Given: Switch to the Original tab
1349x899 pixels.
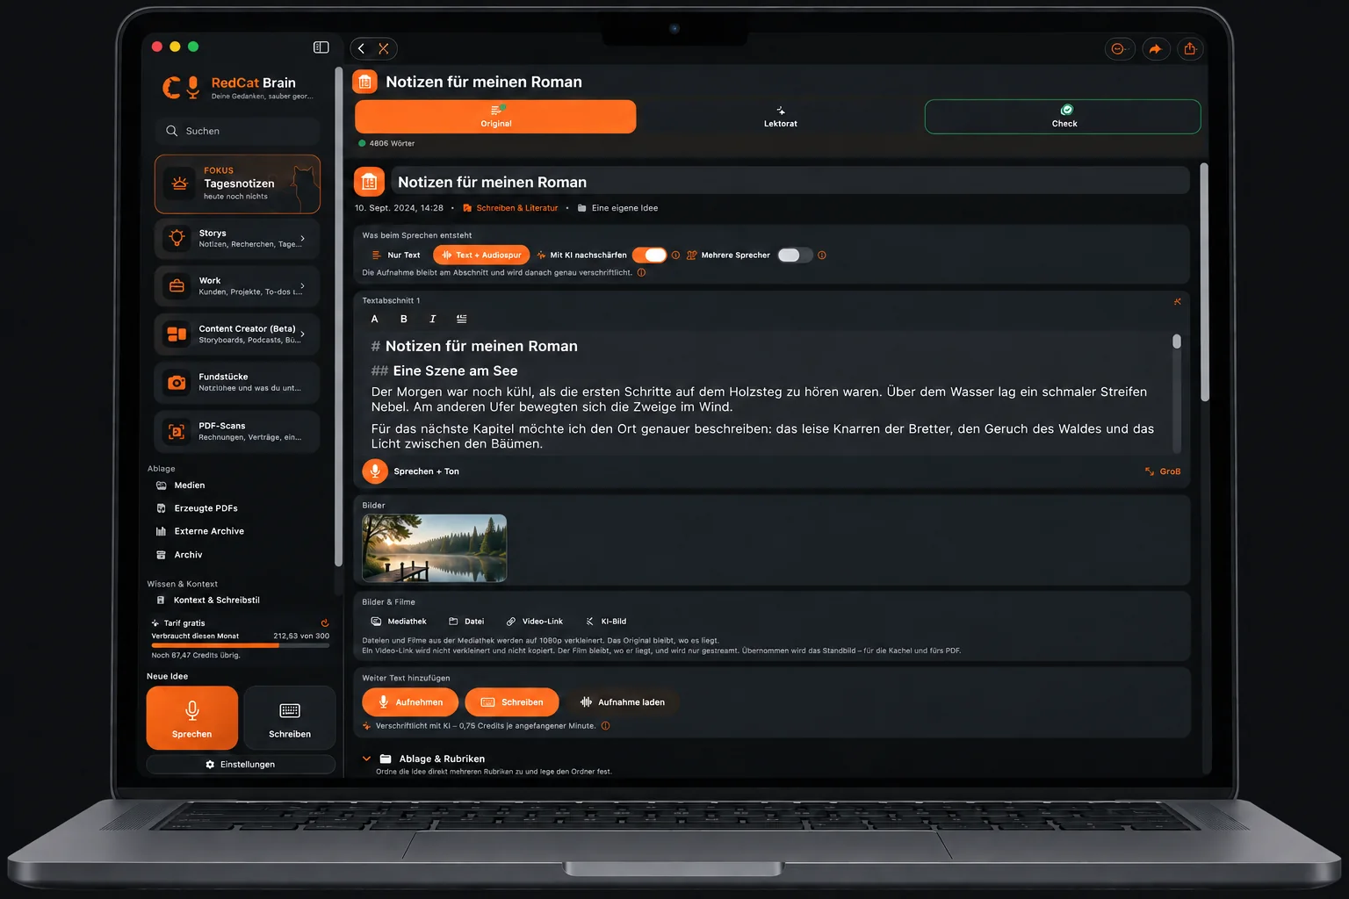Looking at the screenshot, I should tap(495, 117).
